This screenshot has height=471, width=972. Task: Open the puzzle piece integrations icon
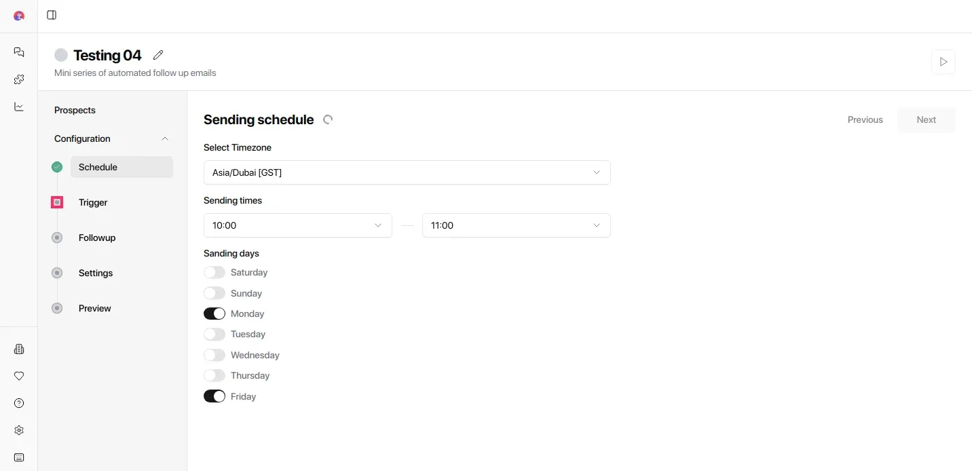[19, 79]
